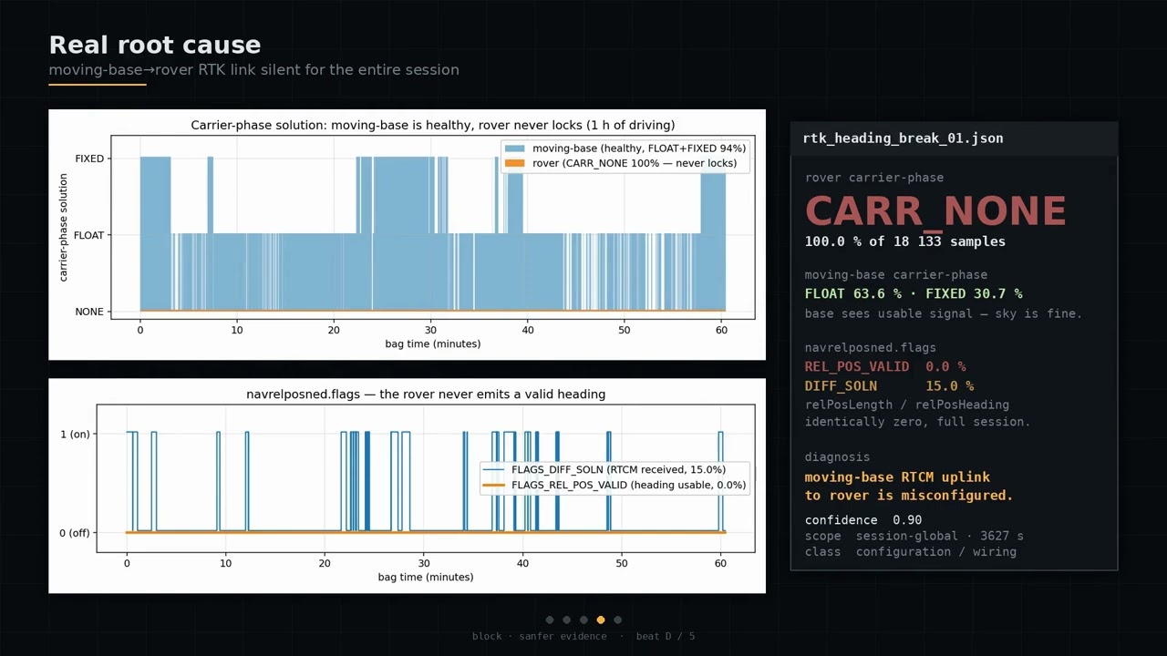Viewport: 1167px width, 656px height.
Task: Click the NONE y-axis tick label
Action: [89, 312]
